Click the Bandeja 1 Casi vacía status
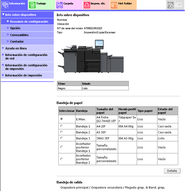Screen dimensions: 185x191 click(167, 126)
